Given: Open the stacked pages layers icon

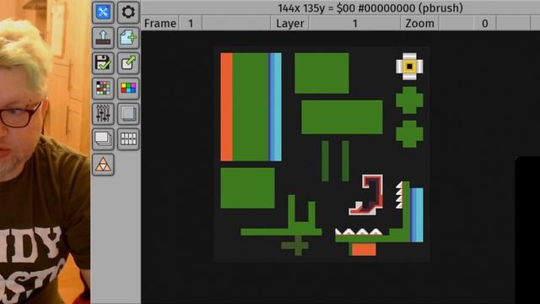Looking at the screenshot, I should click(x=103, y=139).
